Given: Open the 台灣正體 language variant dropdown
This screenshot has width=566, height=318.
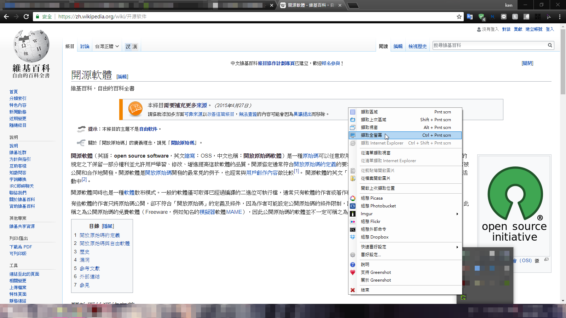Looking at the screenshot, I should 107,46.
